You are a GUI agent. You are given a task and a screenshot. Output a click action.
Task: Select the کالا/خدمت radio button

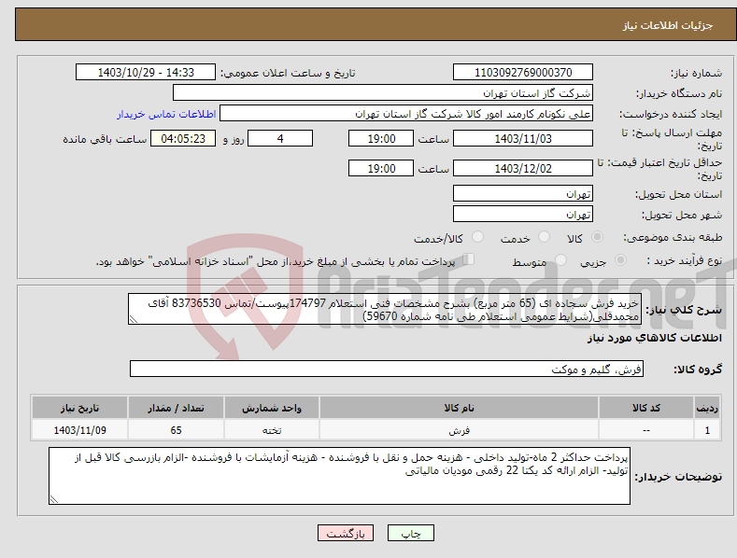coord(477,237)
